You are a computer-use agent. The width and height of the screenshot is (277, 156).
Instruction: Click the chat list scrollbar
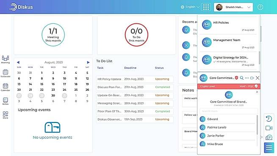point(260,58)
